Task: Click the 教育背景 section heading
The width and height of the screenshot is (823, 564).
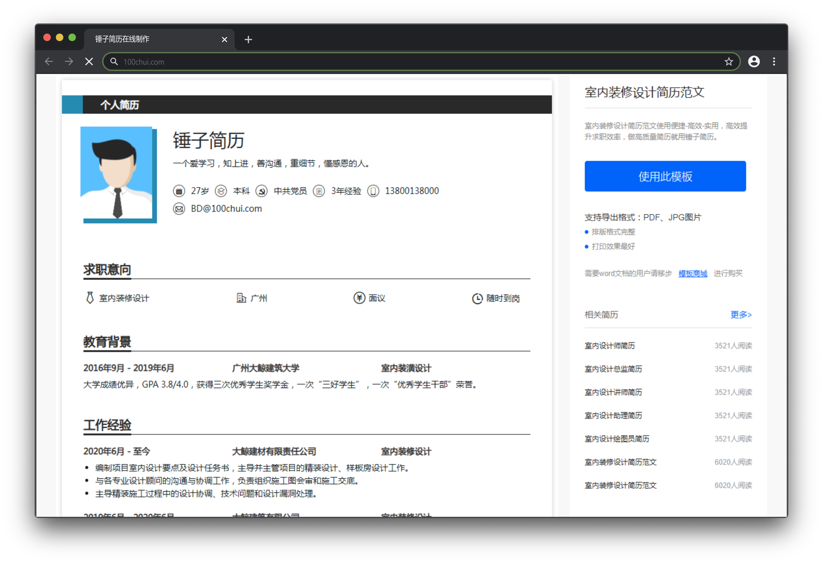Action: point(107,342)
